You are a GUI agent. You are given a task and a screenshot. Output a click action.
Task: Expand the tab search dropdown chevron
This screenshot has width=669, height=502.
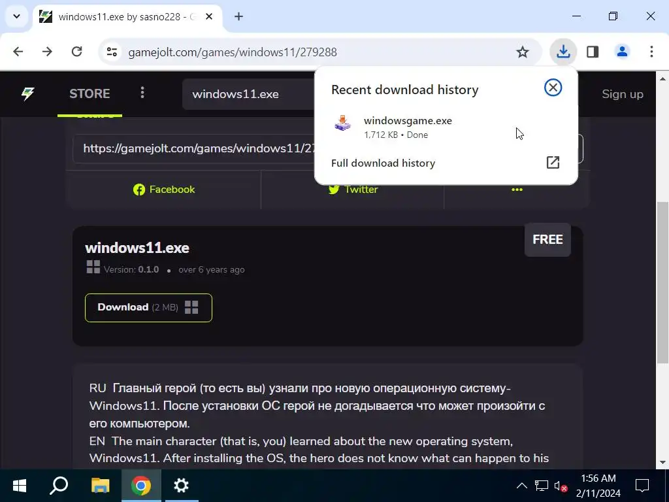(16, 16)
